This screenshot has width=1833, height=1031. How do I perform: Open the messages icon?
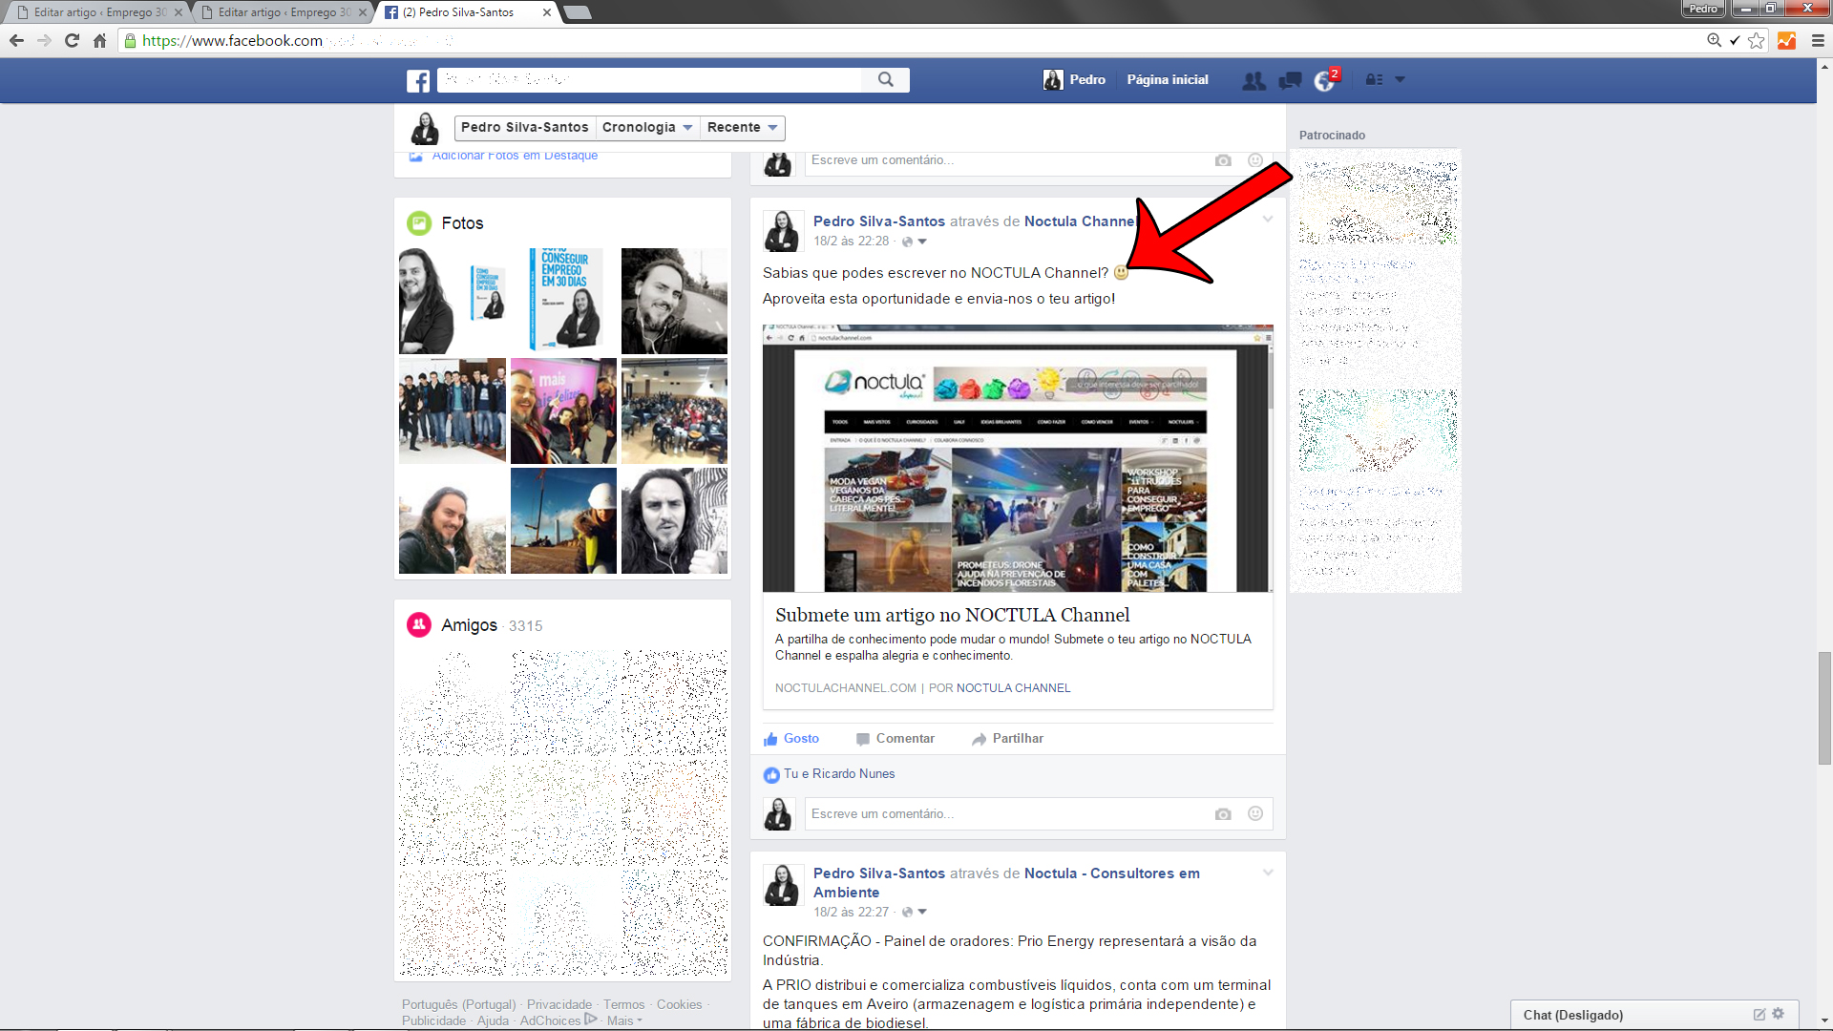pyautogui.click(x=1290, y=80)
